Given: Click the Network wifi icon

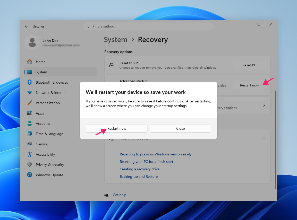Looking at the screenshot, I should pyautogui.click(x=30, y=93).
